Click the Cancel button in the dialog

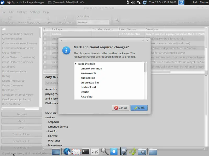tap(120, 108)
